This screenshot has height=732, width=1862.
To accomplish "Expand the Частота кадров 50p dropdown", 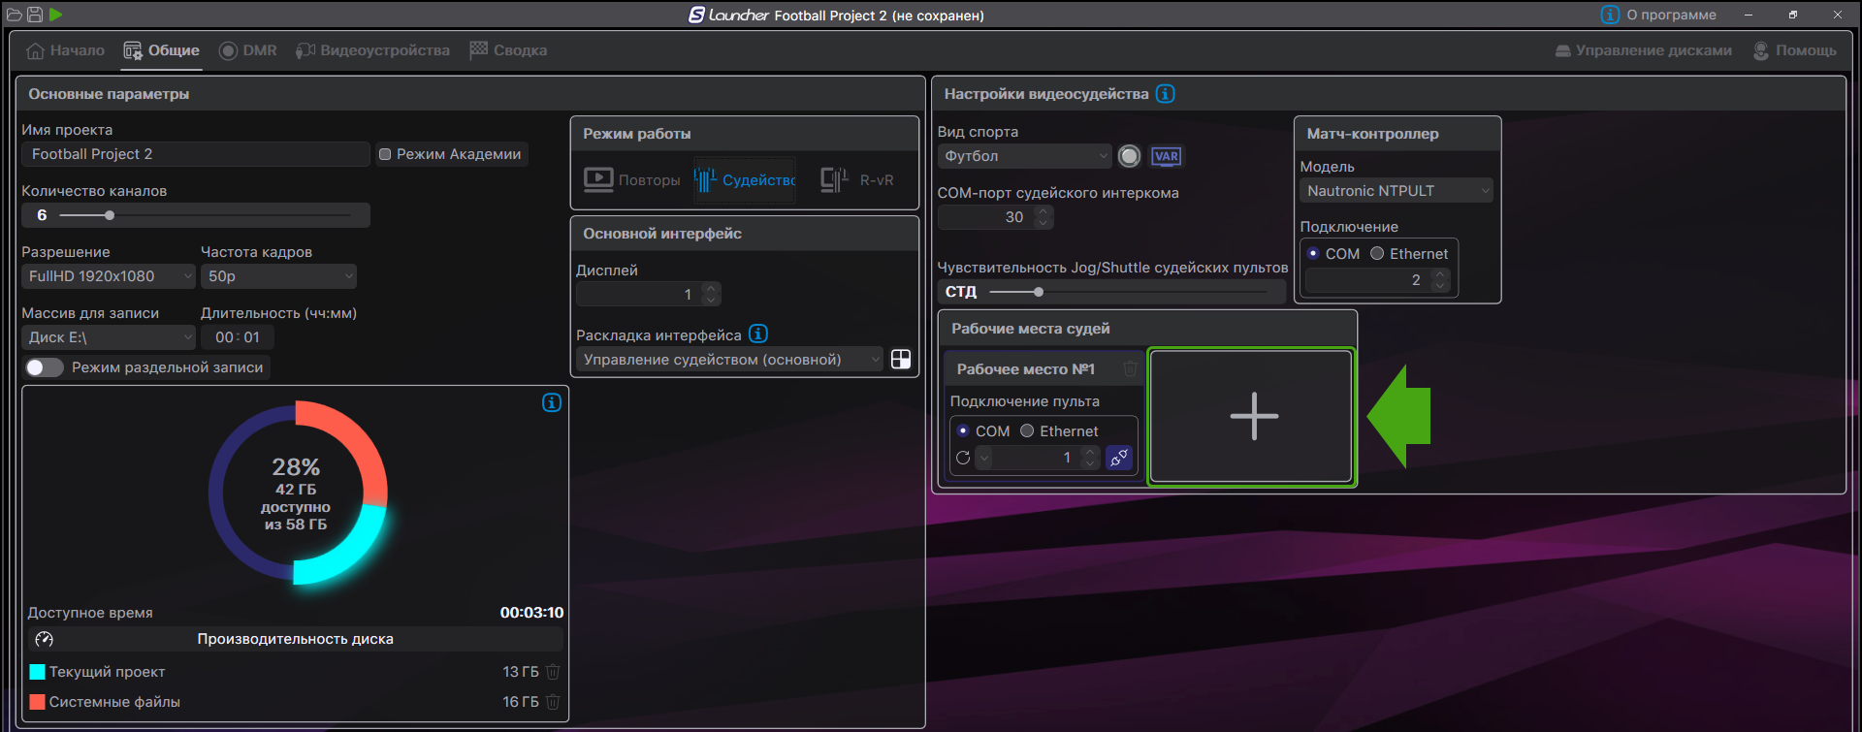I will [x=278, y=276].
